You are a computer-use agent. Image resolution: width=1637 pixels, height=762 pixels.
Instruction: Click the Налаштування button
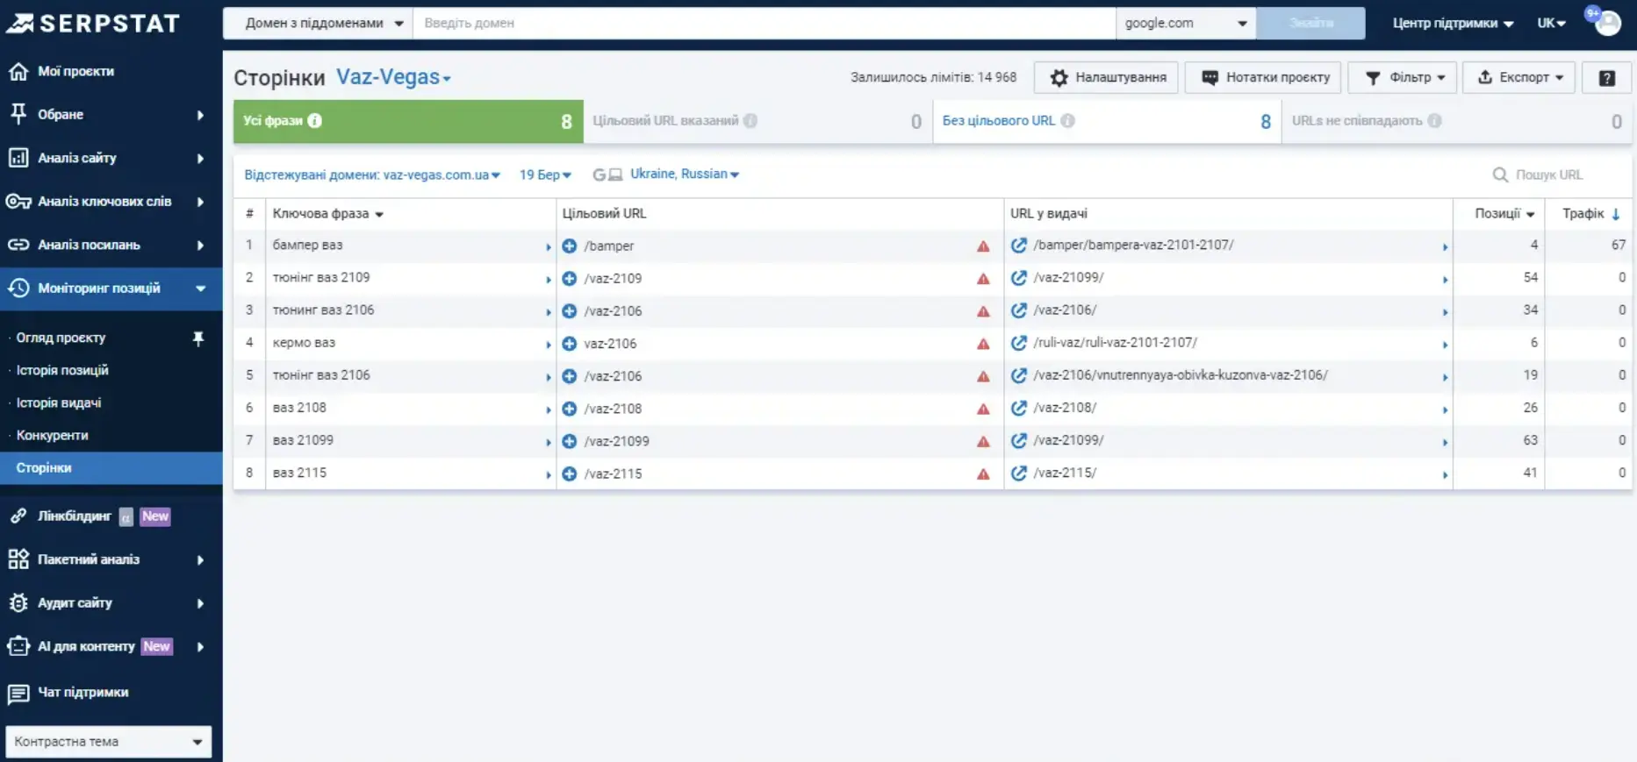click(1106, 78)
